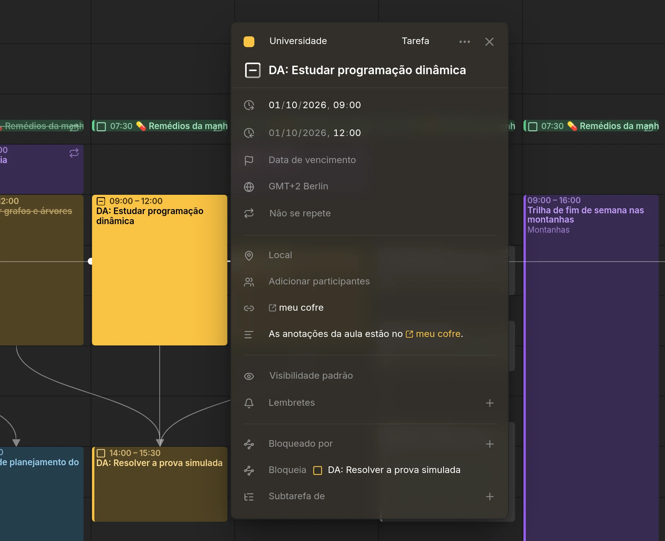Click the description lines icon
The image size is (665, 541).
pyautogui.click(x=249, y=335)
